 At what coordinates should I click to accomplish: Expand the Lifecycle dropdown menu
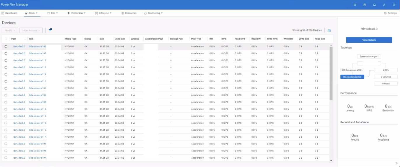click(103, 13)
